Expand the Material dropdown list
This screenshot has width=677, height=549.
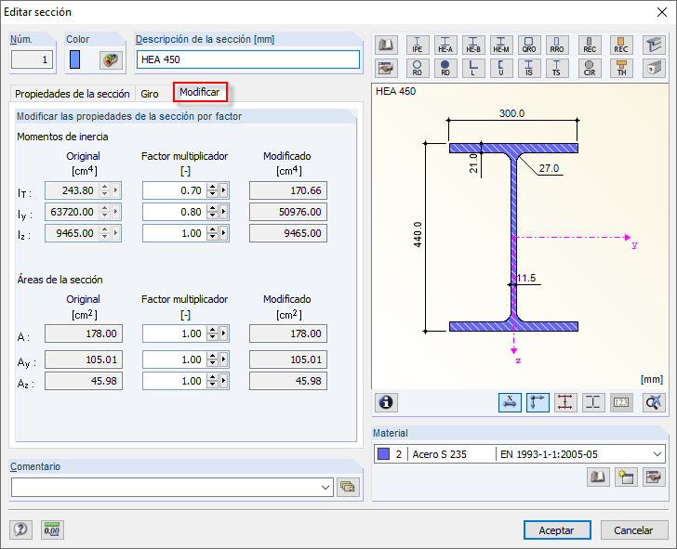657,454
